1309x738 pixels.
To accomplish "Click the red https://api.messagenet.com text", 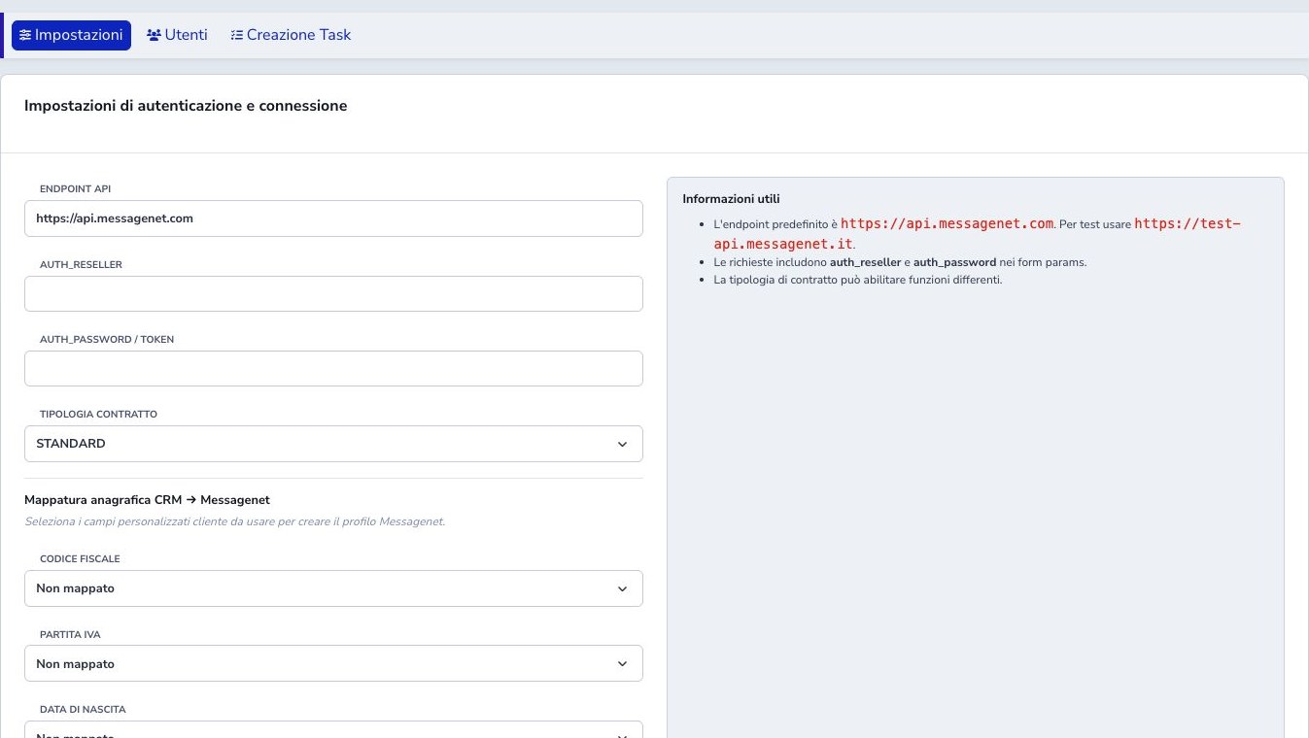I will [x=947, y=223].
